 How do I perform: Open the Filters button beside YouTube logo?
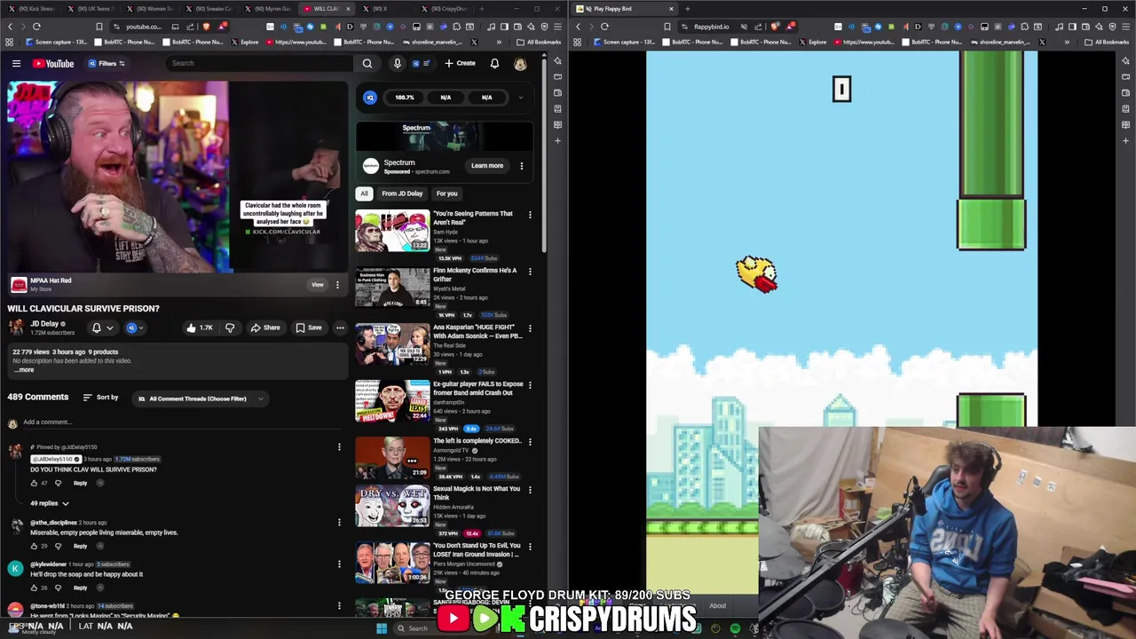click(x=106, y=63)
